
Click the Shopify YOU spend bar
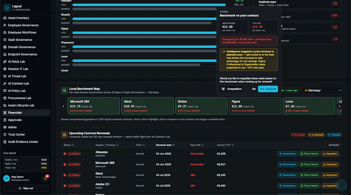coord(144,19)
